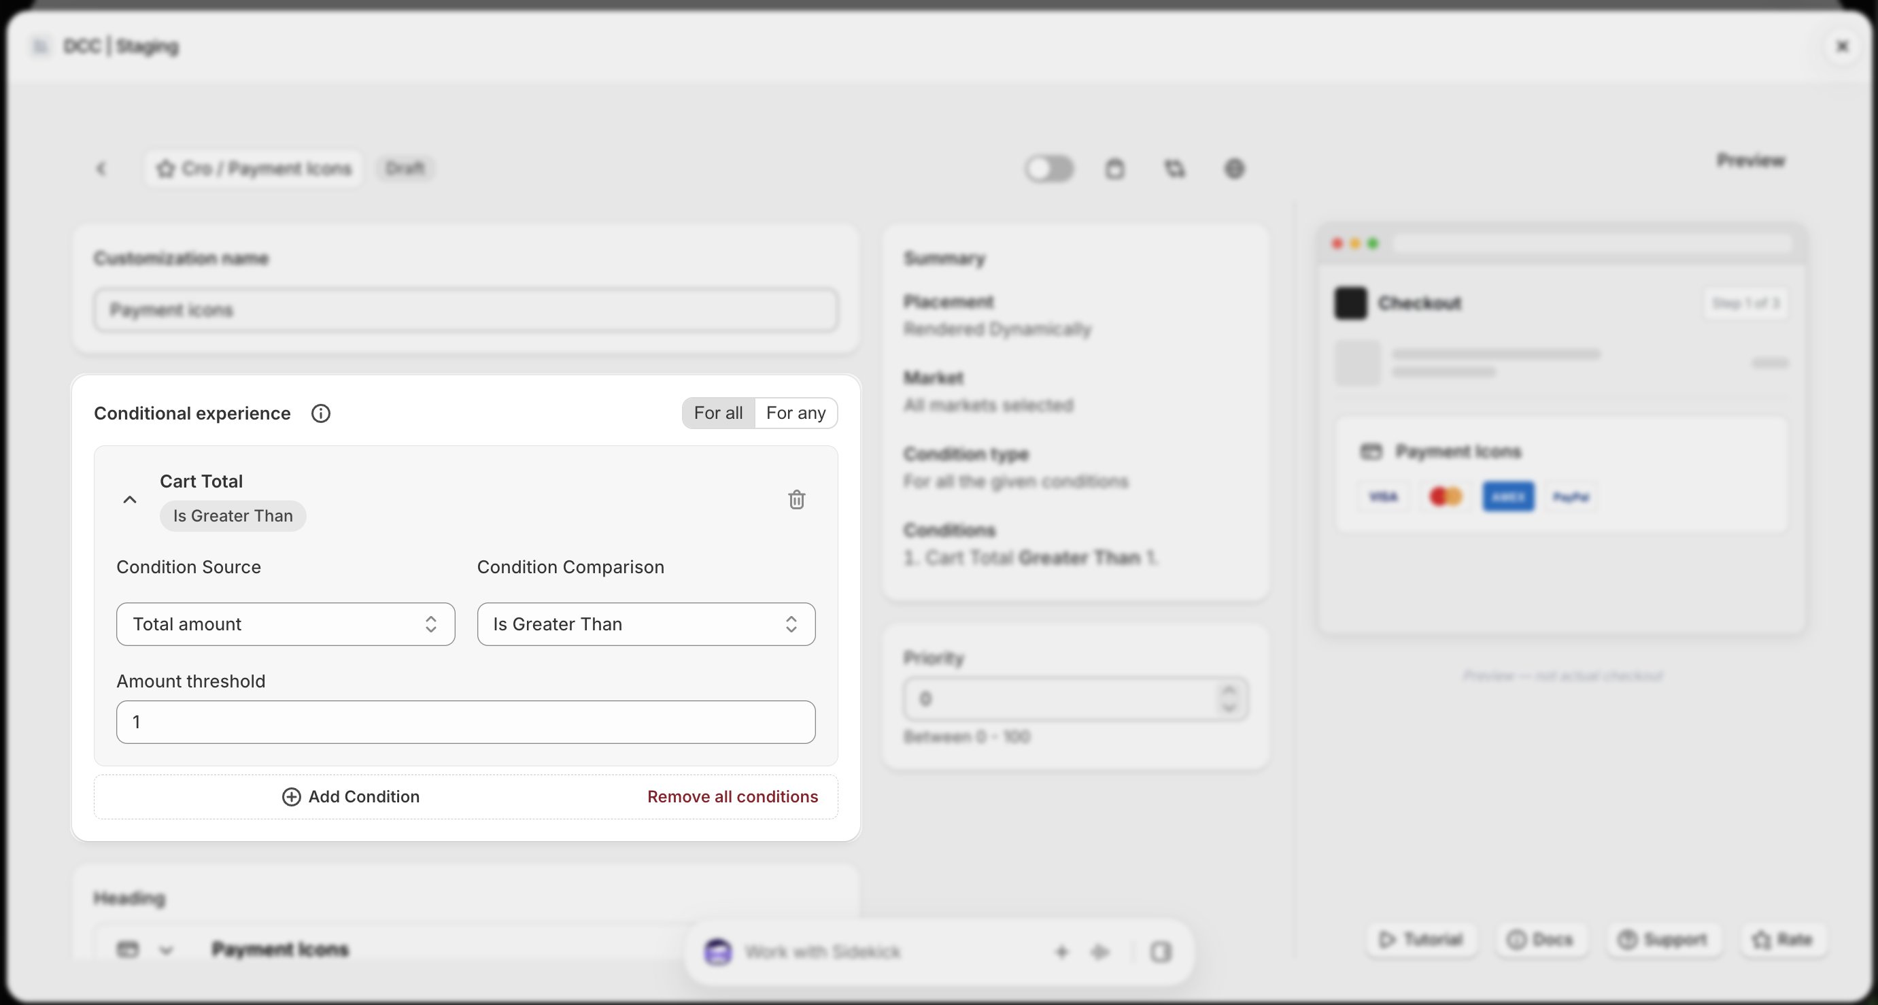Open the Tutorial button
The width and height of the screenshot is (1878, 1005).
1421,939
